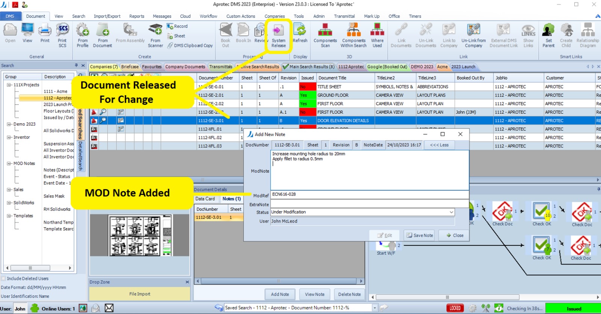Open the System Release tool

pyautogui.click(x=278, y=35)
